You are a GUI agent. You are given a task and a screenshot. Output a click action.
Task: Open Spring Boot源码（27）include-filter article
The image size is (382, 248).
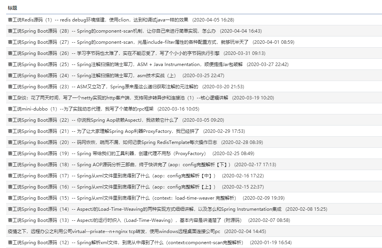click(x=128, y=42)
